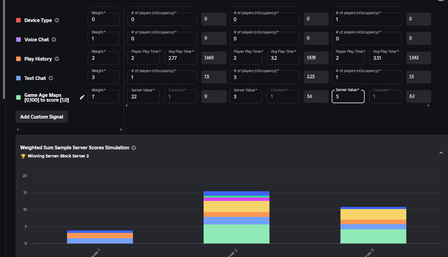Select the Play History Weight field
This screenshot has height=257, width=448.
click(x=103, y=58)
